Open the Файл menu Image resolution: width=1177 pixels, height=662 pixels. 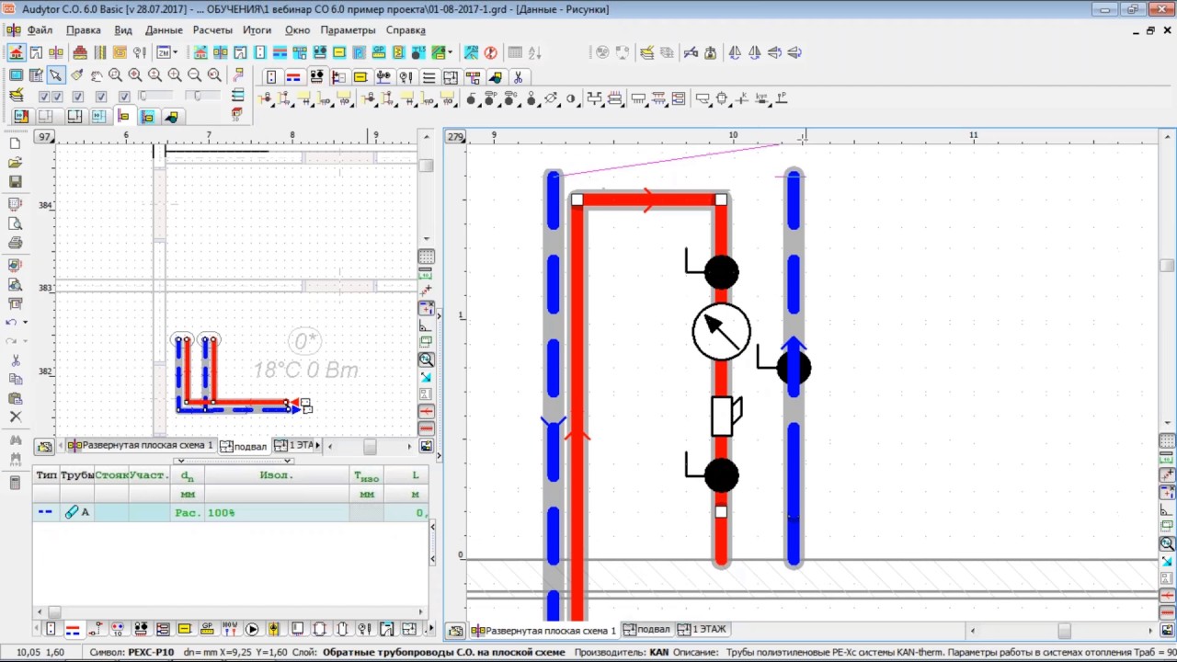[40, 30]
